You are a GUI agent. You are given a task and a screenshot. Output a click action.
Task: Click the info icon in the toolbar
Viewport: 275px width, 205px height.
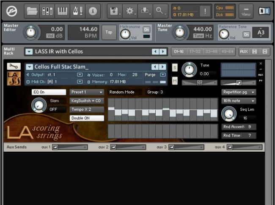coord(92,11)
